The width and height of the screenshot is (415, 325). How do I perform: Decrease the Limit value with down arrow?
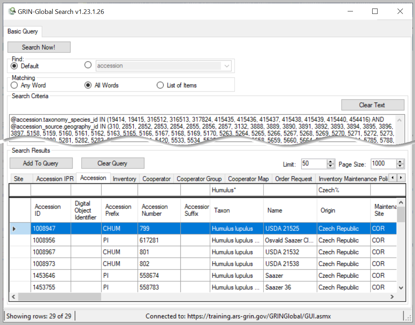click(x=331, y=166)
